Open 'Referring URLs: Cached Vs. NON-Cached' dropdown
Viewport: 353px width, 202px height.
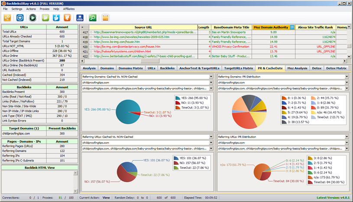tap(211, 137)
